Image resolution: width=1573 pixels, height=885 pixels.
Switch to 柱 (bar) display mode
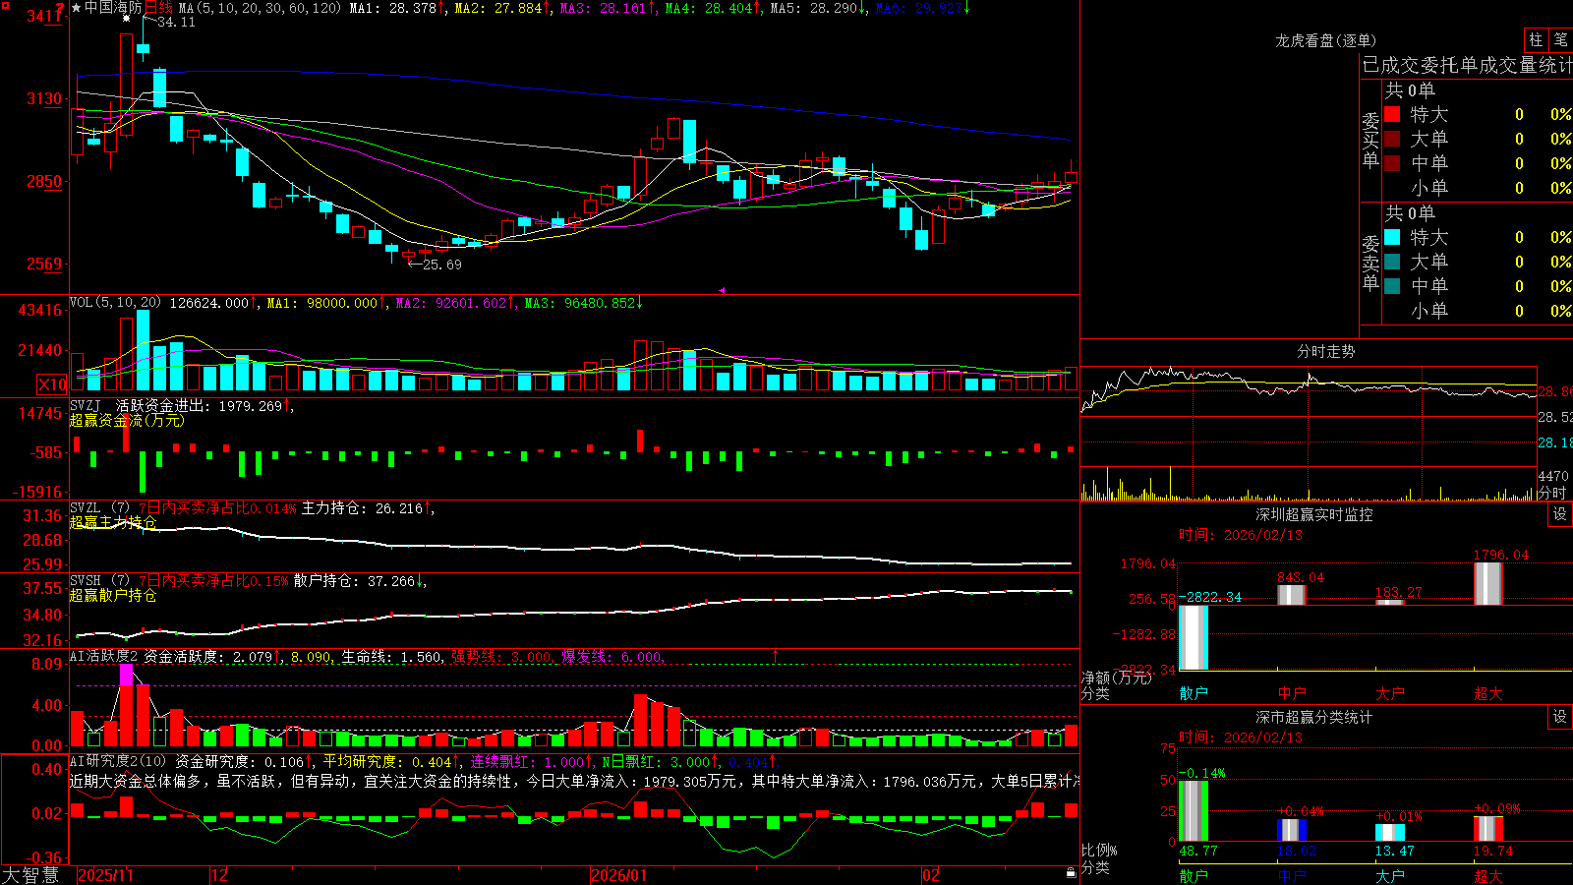pos(1536,39)
